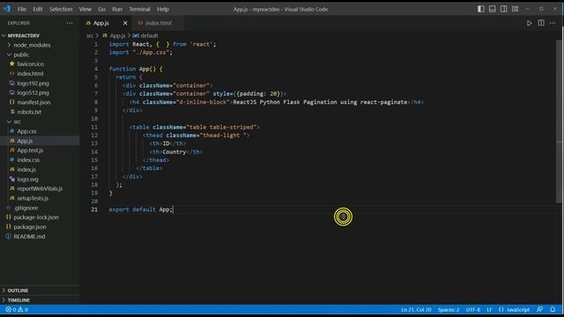This screenshot has height=317, width=564.
Task: Click Ln 21, Col 20 status item
Action: 416,309
